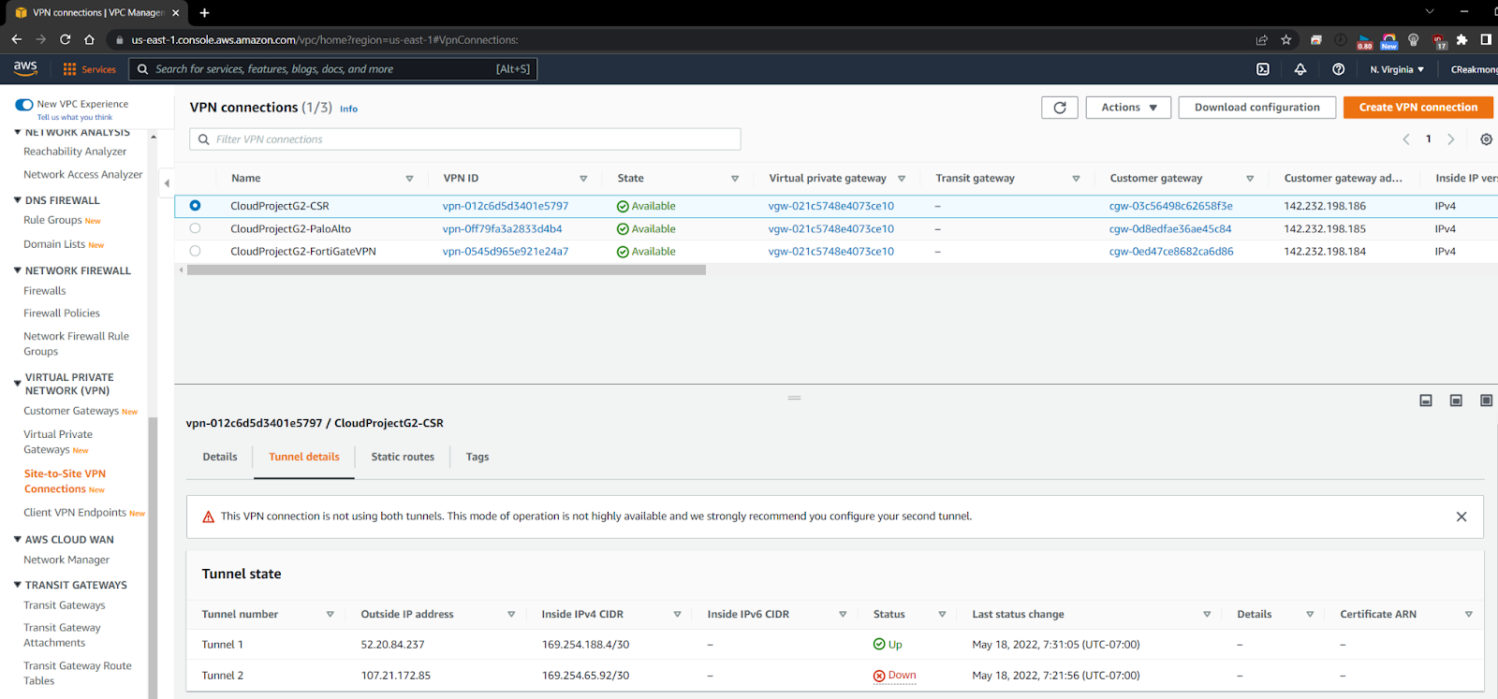Collapse the AWS CLOUD WAN section
The height and width of the screenshot is (699, 1498).
[x=17, y=540]
